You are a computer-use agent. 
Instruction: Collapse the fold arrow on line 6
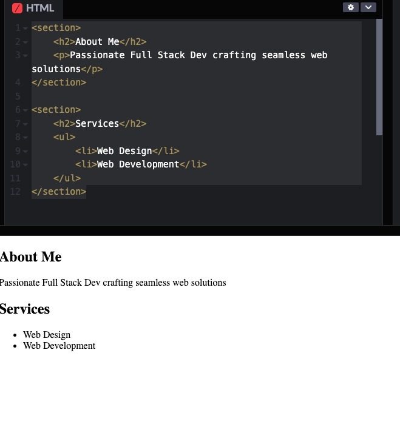[x=25, y=110]
